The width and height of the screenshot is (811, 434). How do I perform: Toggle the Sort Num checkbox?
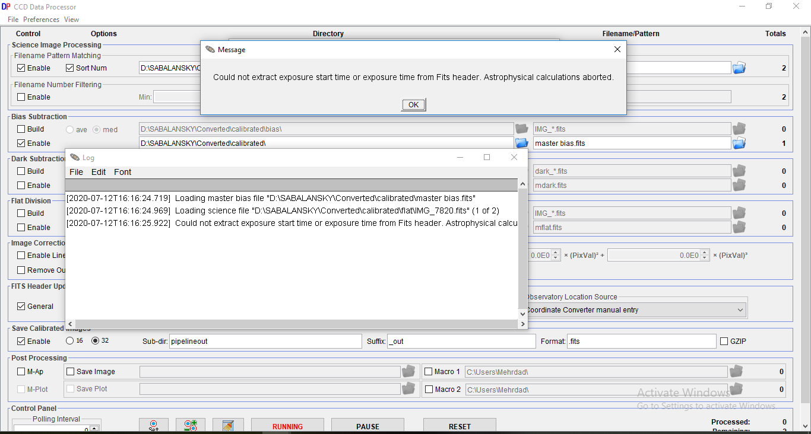(69, 68)
